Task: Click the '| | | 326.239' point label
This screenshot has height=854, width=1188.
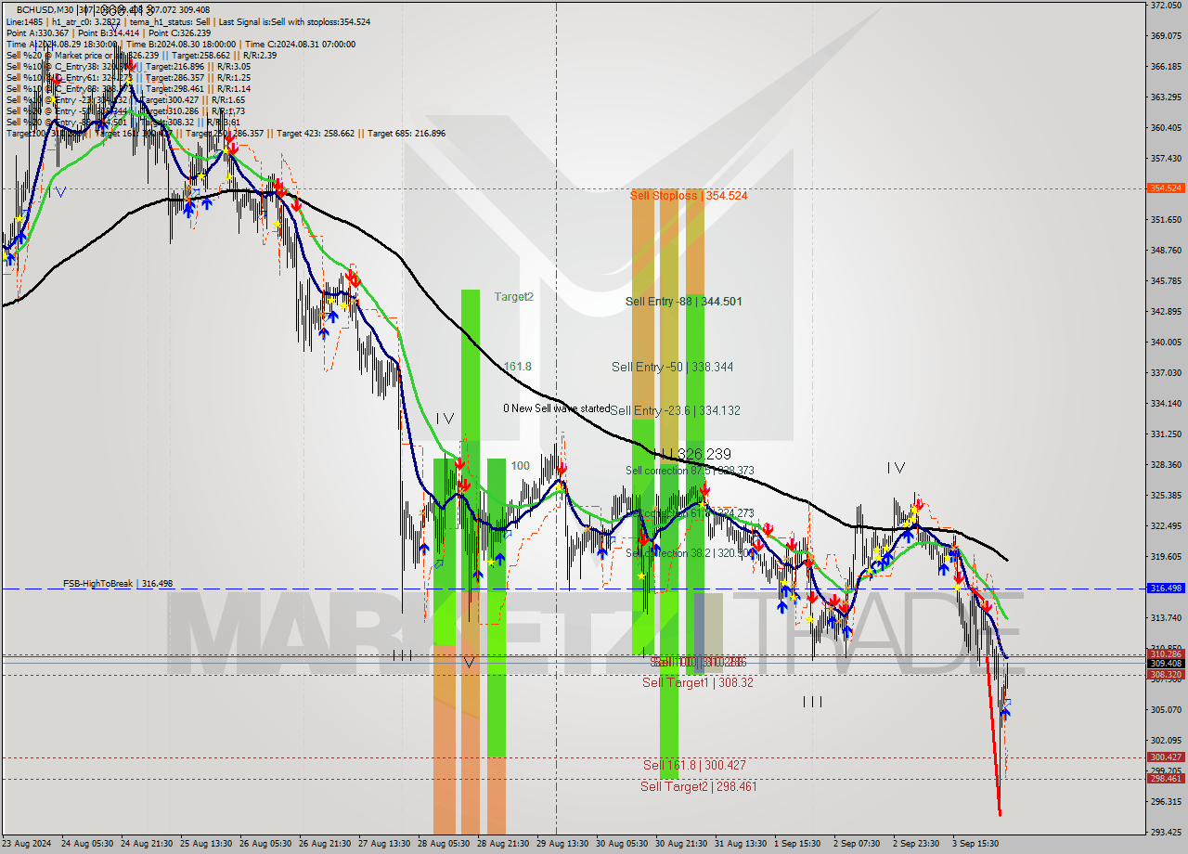Action: pyautogui.click(x=691, y=454)
